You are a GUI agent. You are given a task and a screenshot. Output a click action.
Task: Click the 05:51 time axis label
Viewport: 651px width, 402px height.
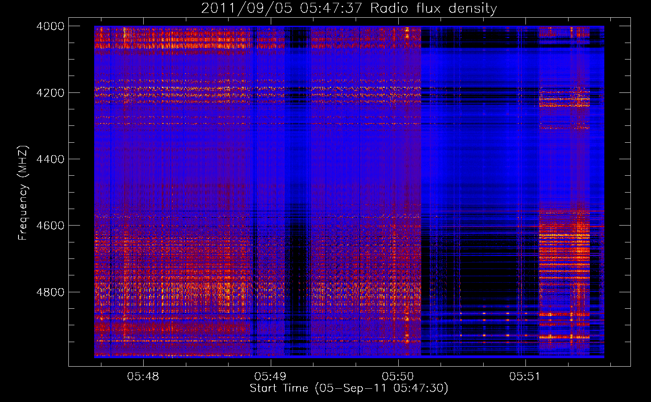[x=525, y=377]
